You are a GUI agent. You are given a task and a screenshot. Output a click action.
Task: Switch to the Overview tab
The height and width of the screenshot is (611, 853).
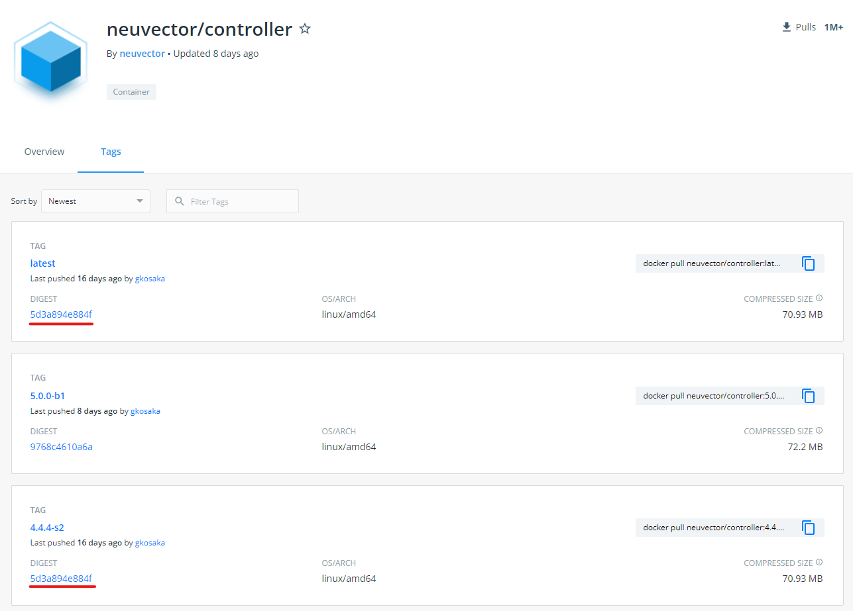(x=44, y=152)
